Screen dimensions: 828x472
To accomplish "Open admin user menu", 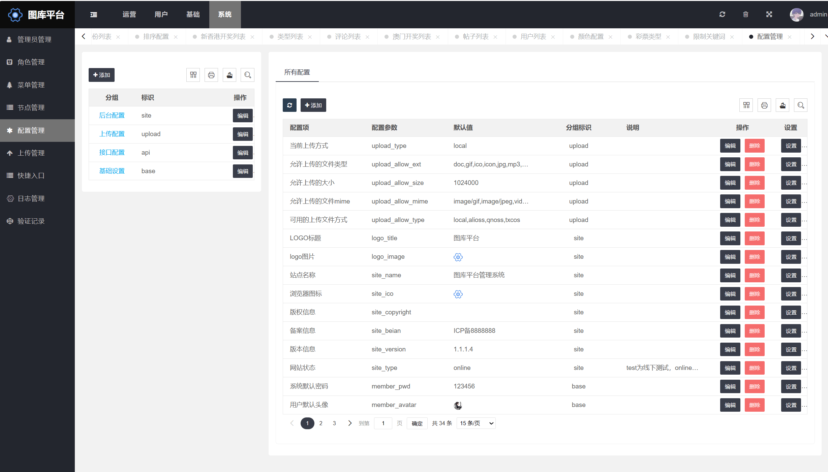I will point(808,14).
